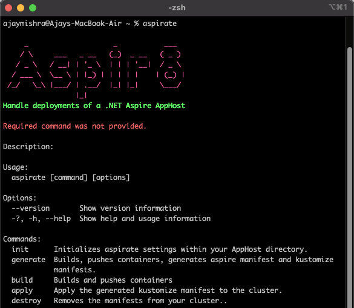This screenshot has height=308, width=354.
Task: Click the ⌥⌘1 window shortcut indicator
Action: tap(338, 7)
